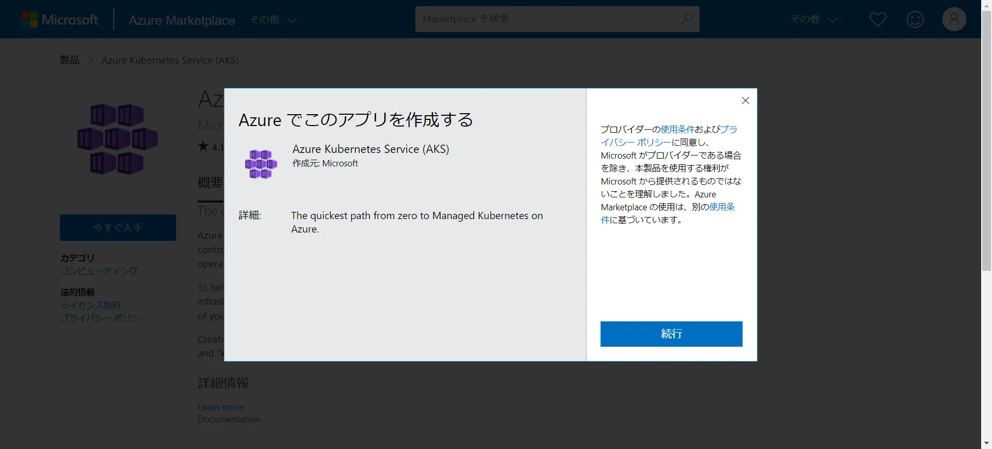Click the Microsoft logo
Image resolution: width=992 pixels, height=449 pixels.
(59, 20)
